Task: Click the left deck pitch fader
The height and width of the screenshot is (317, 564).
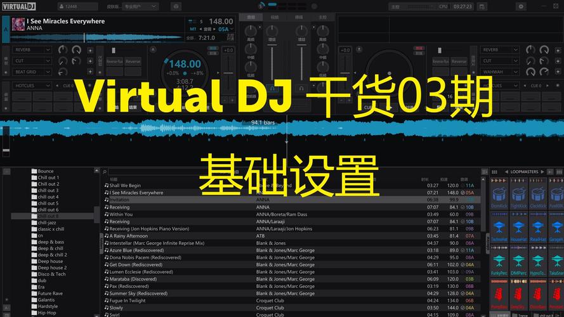Action: click(x=228, y=74)
